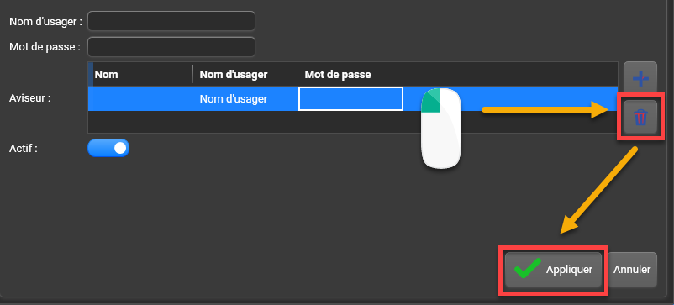This screenshot has width=674, height=305.
Task: Focus the top Mot de passe text field
Action: pyautogui.click(x=171, y=47)
